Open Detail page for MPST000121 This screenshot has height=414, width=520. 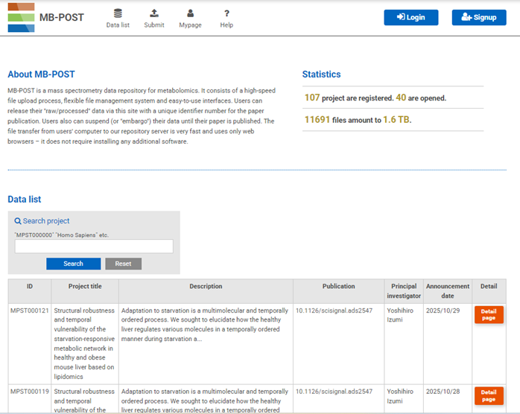[489, 315]
